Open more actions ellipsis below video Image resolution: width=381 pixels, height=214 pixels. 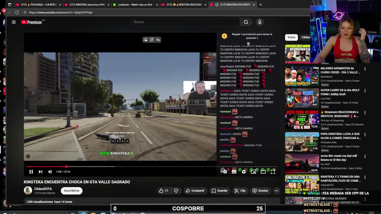click(277, 191)
